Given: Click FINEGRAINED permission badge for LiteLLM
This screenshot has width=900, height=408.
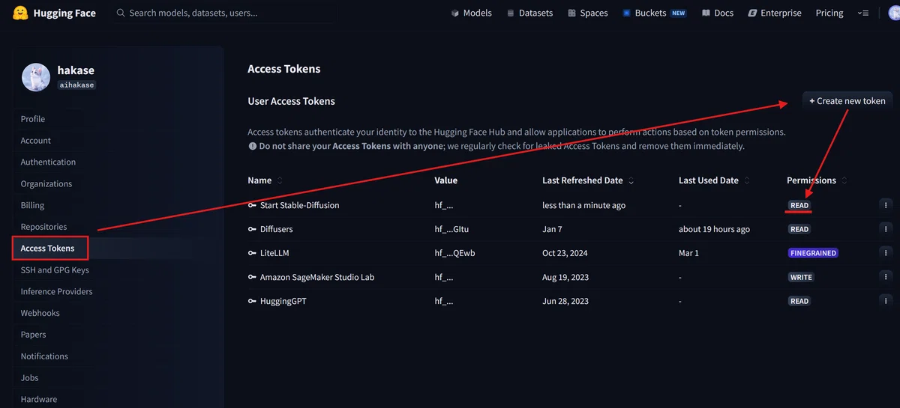Looking at the screenshot, I should [813, 253].
